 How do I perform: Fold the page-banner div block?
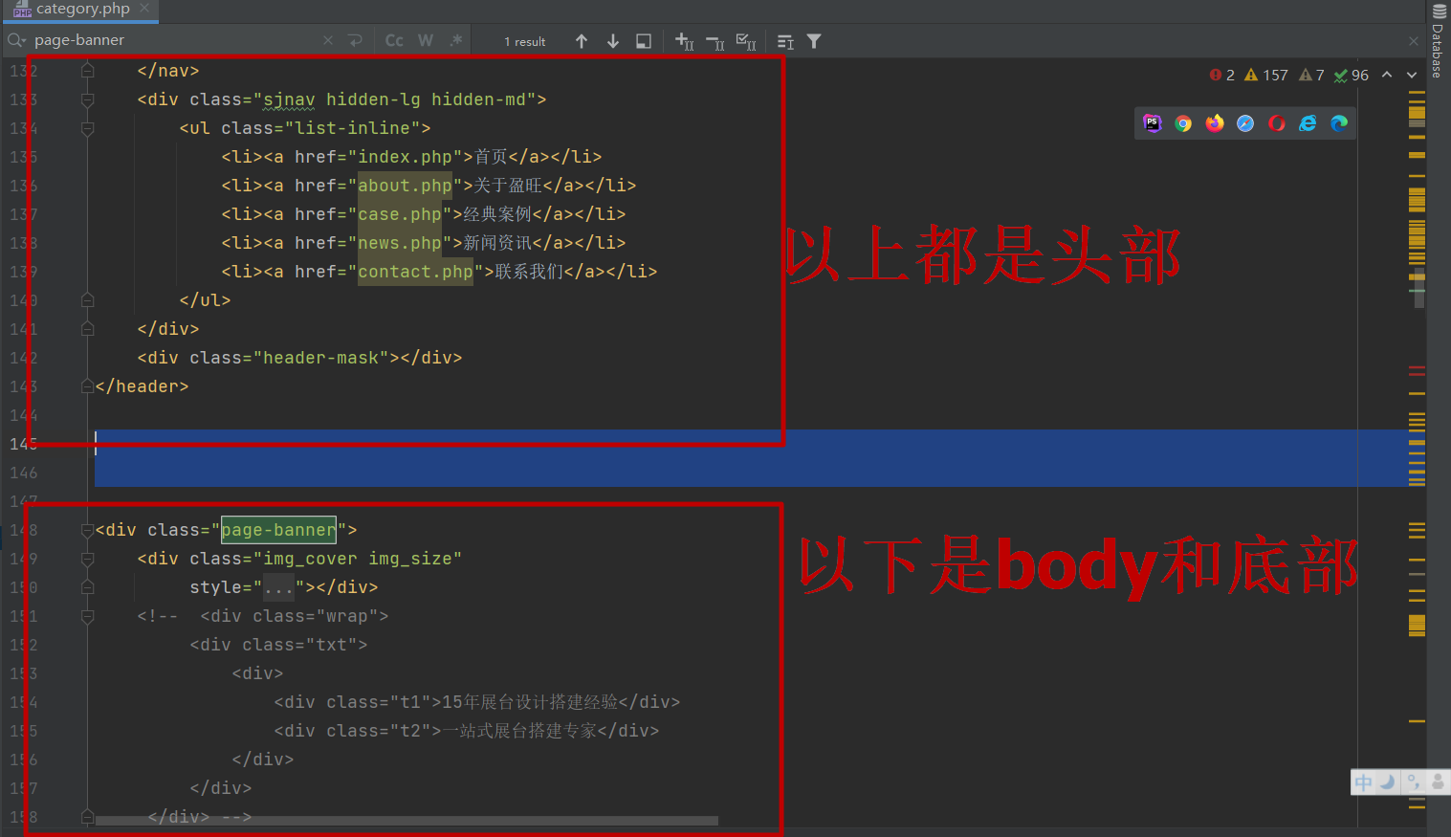point(88,530)
